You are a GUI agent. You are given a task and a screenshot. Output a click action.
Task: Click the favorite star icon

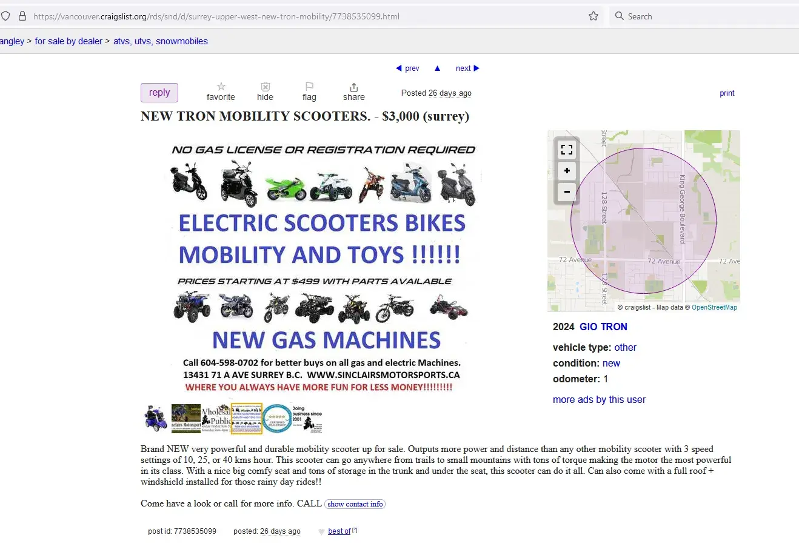tap(221, 87)
